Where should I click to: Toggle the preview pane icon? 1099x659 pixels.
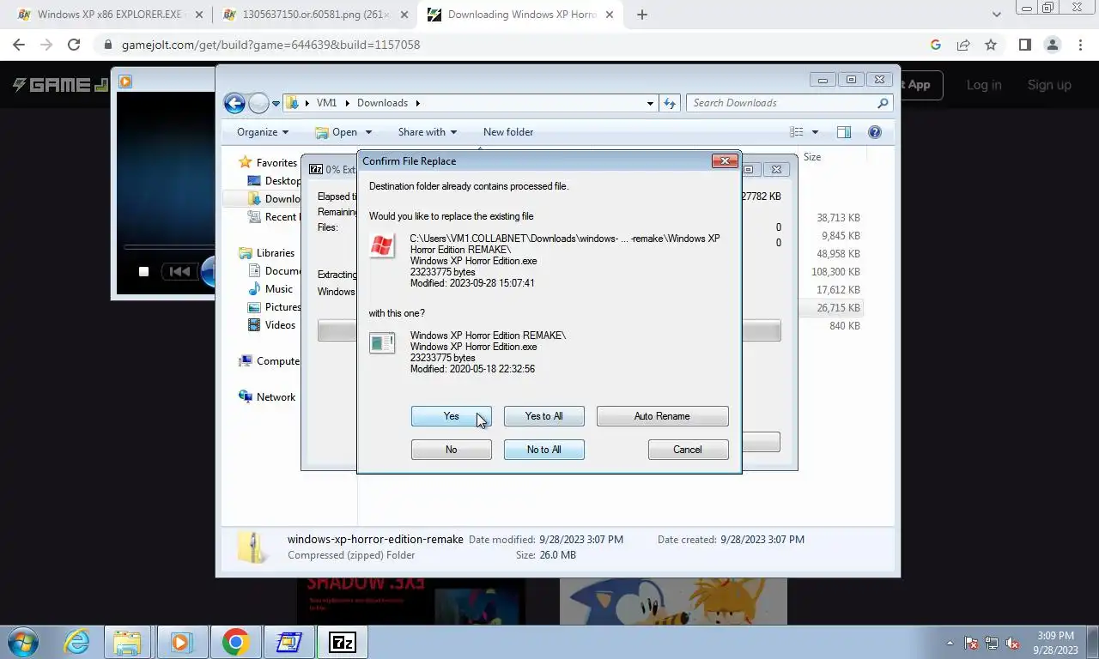pyautogui.click(x=844, y=132)
